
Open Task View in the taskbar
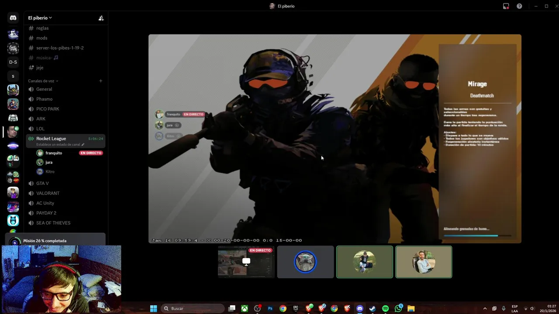(x=232, y=308)
